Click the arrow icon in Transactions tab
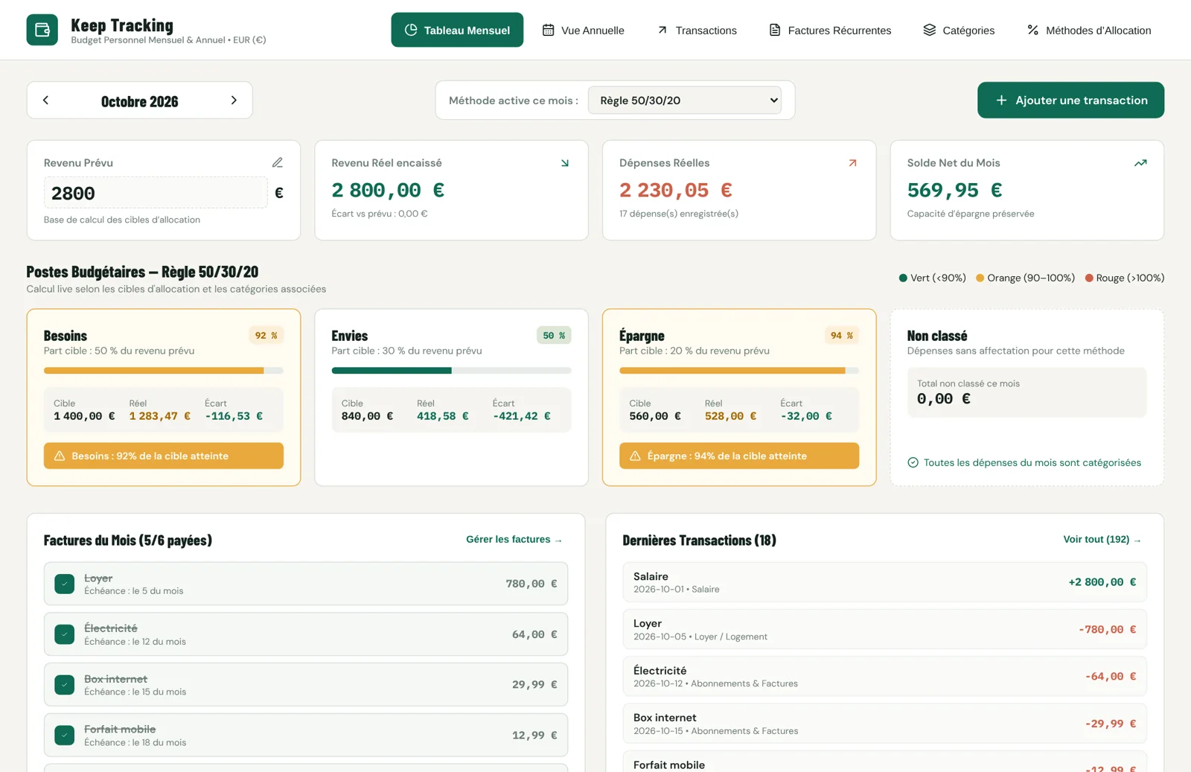 point(662,30)
